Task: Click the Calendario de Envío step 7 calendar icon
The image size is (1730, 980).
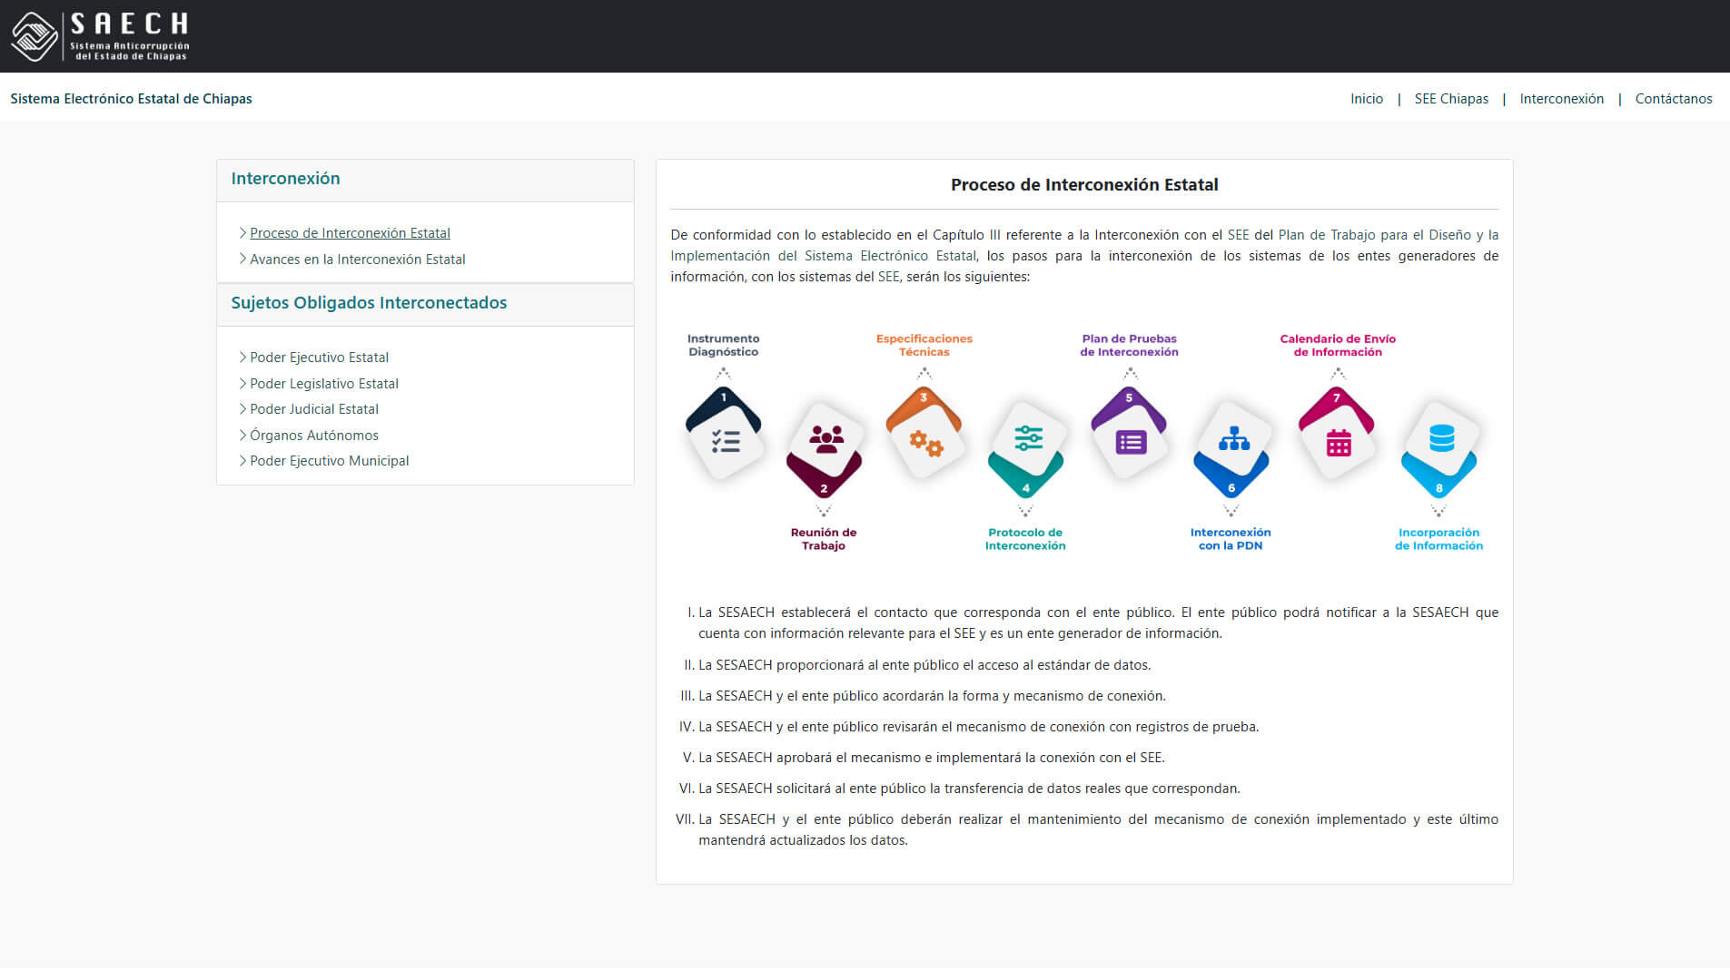Action: click(1339, 443)
